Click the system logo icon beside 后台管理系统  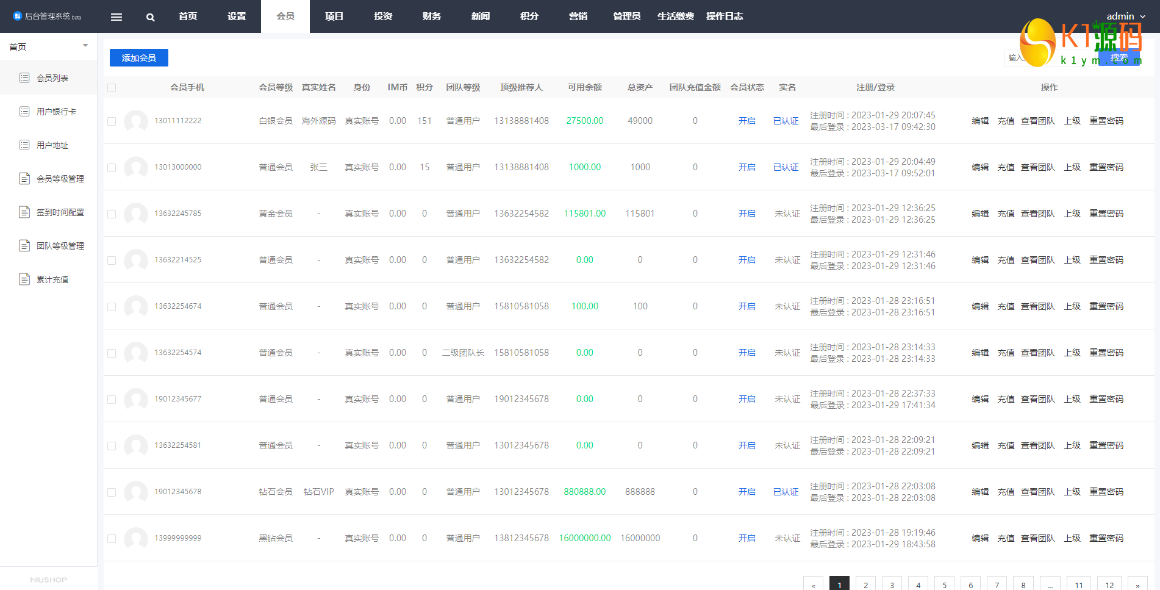pyautogui.click(x=17, y=16)
